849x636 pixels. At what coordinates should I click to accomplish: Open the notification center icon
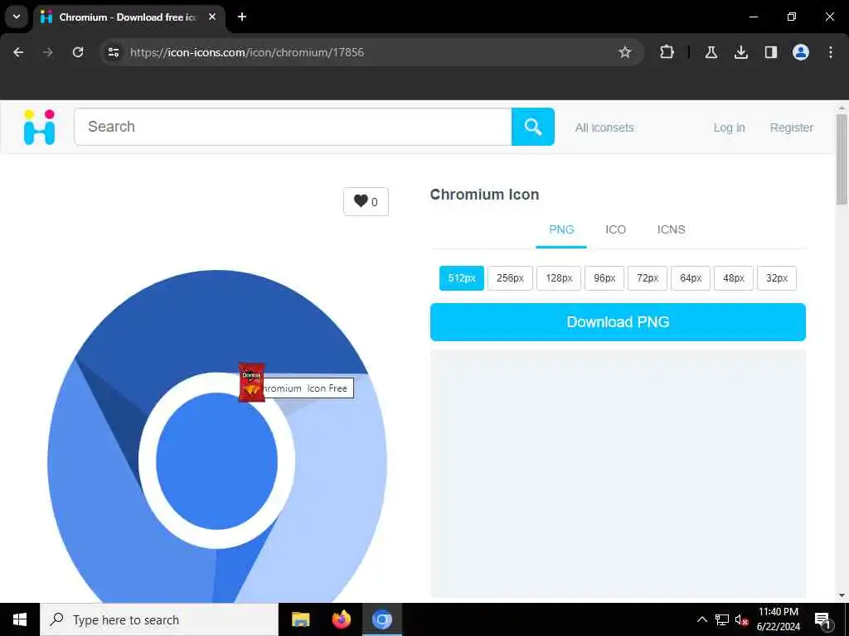click(822, 619)
